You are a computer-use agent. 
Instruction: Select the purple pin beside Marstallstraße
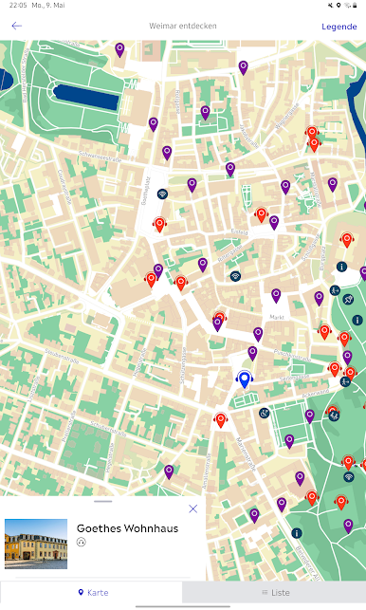[x=333, y=184]
